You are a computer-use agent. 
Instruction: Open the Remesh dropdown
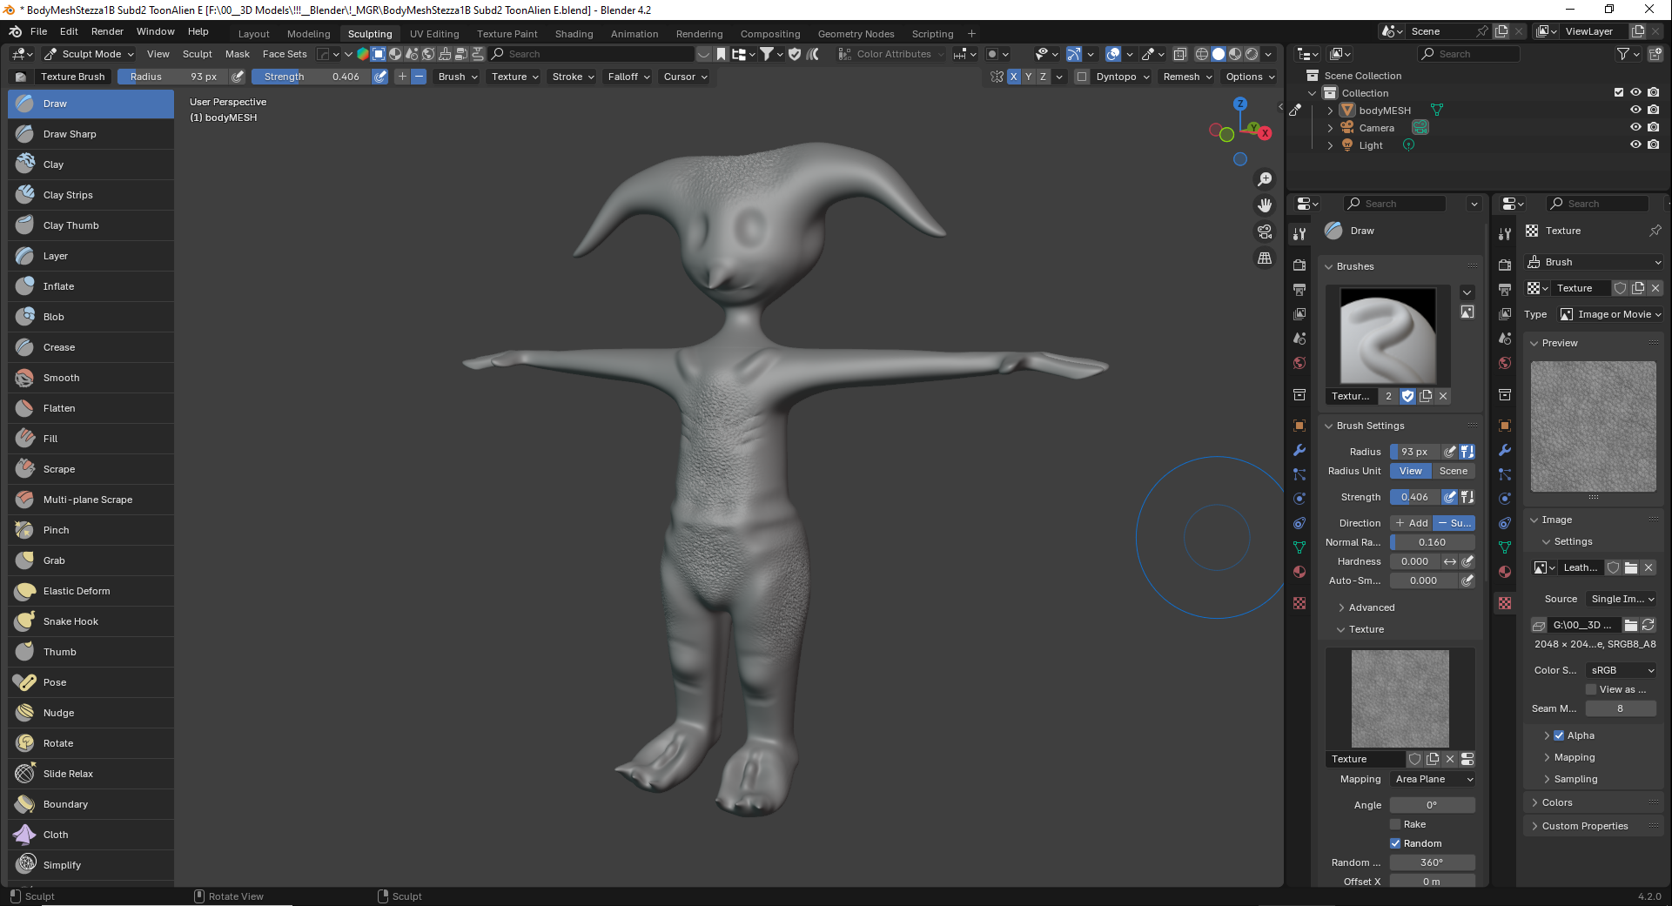coord(1187,77)
